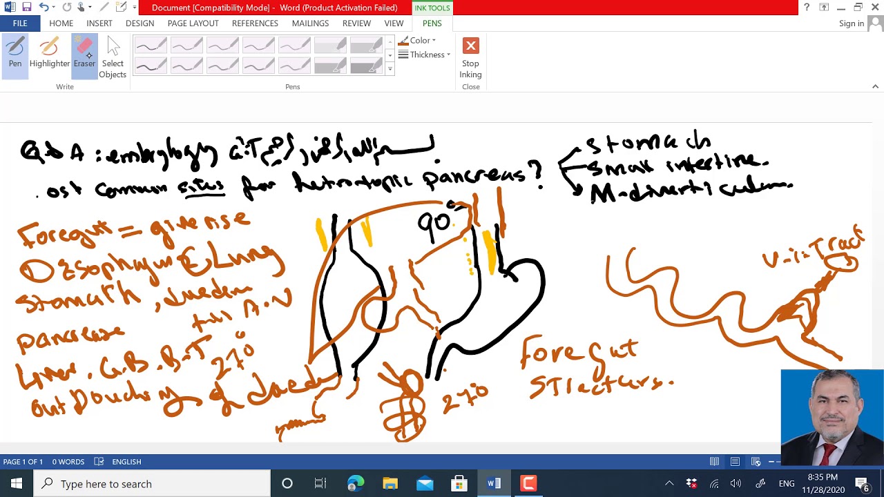
Task: Collapse the ribbon with the chevron
Action: (875, 86)
